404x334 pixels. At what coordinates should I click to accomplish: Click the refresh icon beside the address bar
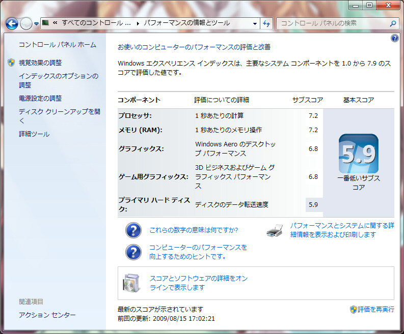(266, 23)
